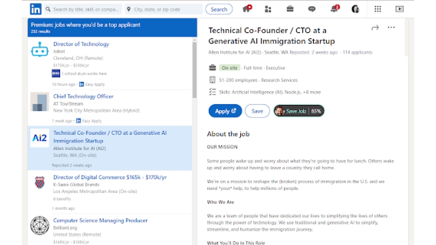Click the skills checklist icon
This screenshot has height=245, width=436.
pyautogui.click(x=212, y=92)
